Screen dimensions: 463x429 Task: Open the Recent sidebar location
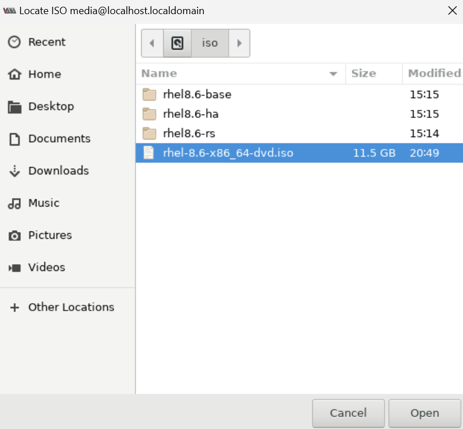68,42
